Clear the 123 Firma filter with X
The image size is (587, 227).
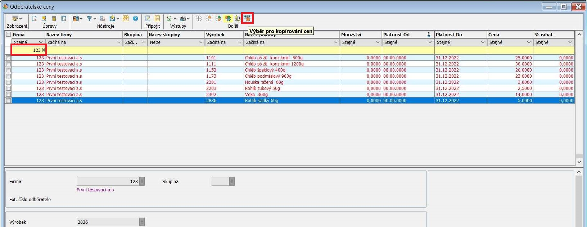(44, 50)
